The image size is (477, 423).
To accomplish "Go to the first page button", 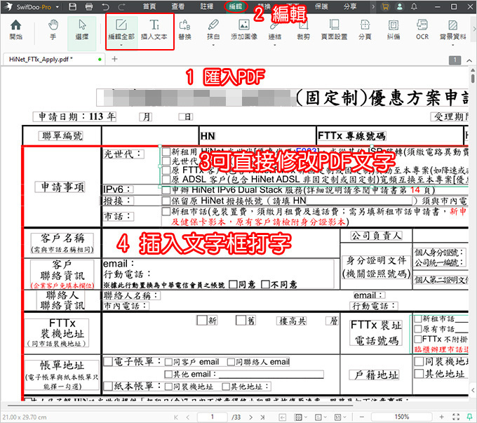I will pyautogui.click(x=176, y=417).
